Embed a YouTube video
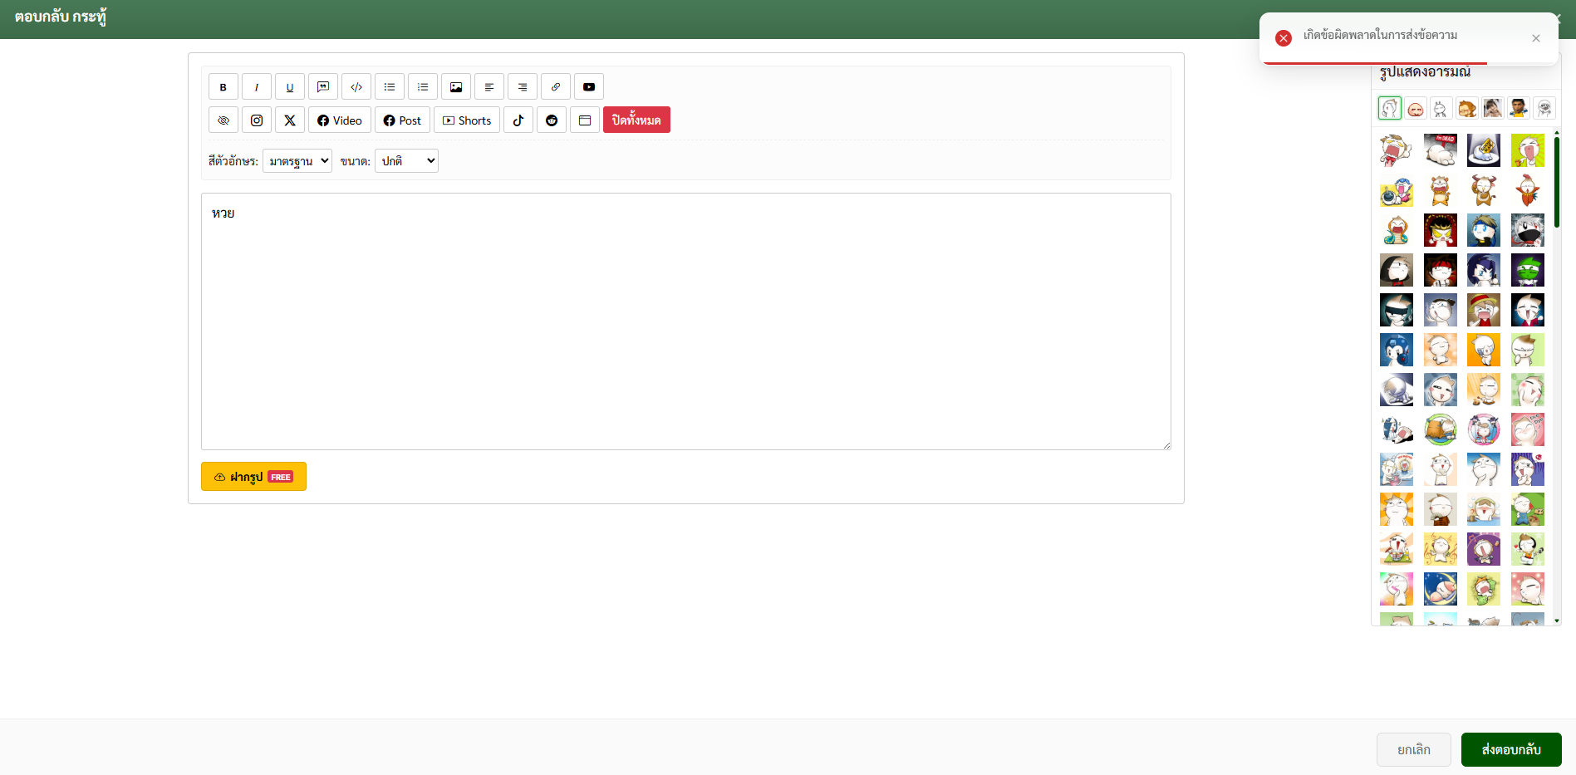Image resolution: width=1576 pixels, height=775 pixels. pyautogui.click(x=589, y=87)
